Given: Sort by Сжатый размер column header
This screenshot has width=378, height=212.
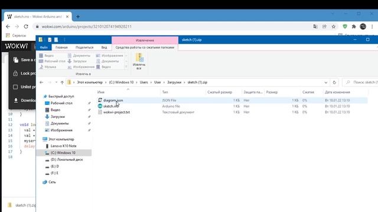Looking at the screenshot, I should click(220, 92).
